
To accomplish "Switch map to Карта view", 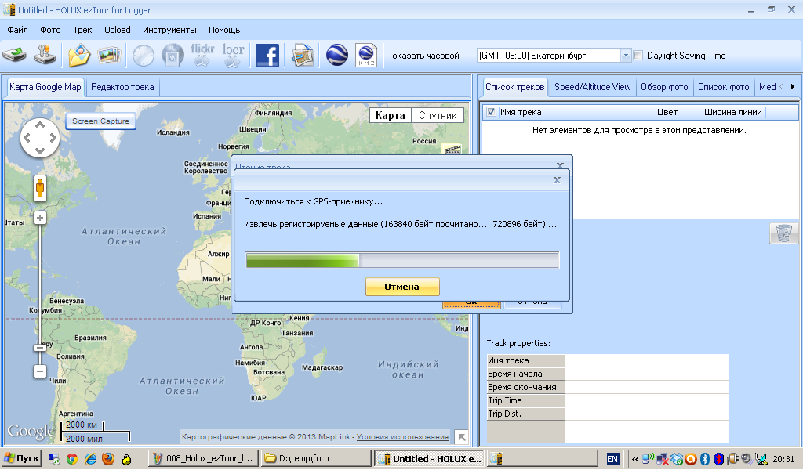I will click(x=391, y=116).
